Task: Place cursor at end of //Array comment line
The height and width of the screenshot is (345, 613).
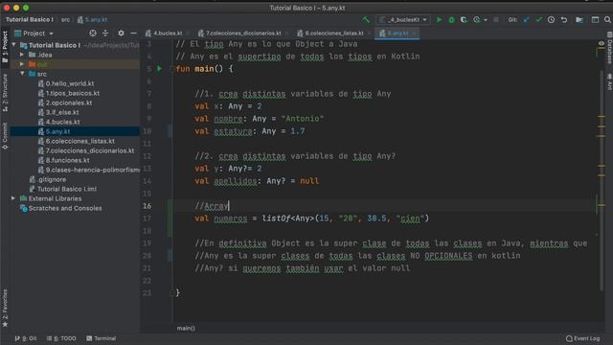Action: (x=229, y=206)
